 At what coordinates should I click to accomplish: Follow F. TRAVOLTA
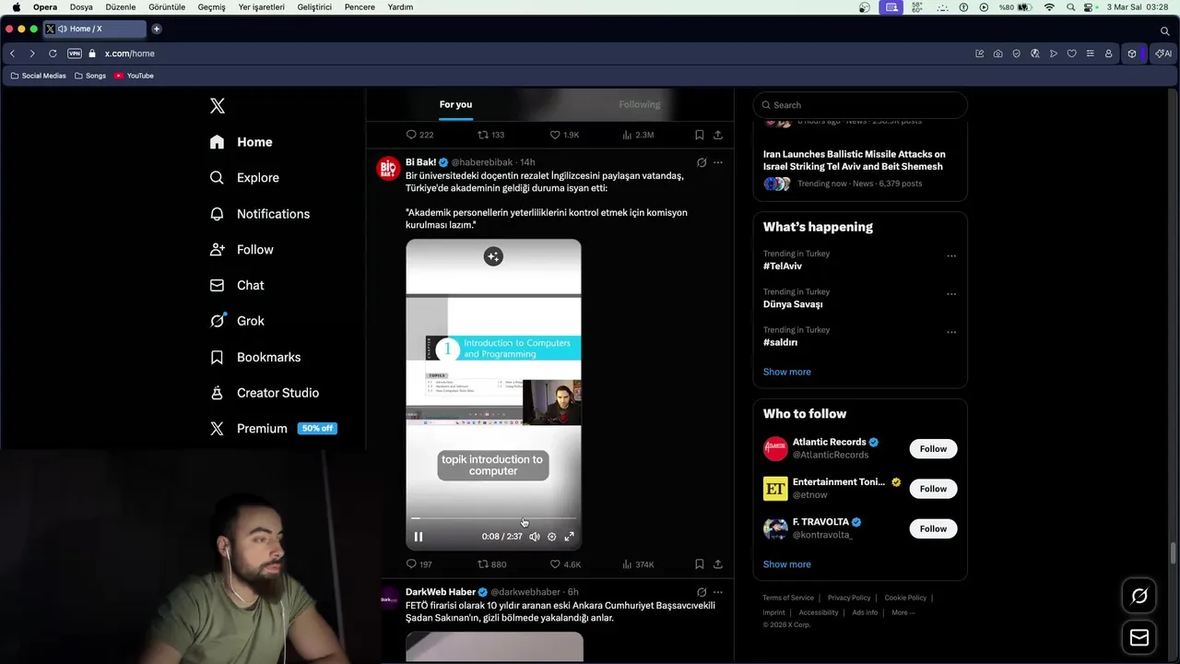pyautogui.click(x=933, y=528)
